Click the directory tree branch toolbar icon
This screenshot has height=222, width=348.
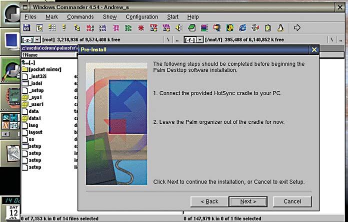click(77, 28)
